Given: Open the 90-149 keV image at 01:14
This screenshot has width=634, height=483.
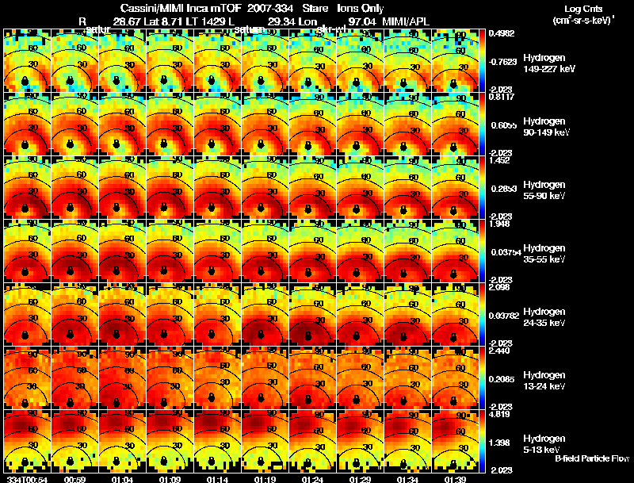Looking at the screenshot, I should click(x=217, y=125).
